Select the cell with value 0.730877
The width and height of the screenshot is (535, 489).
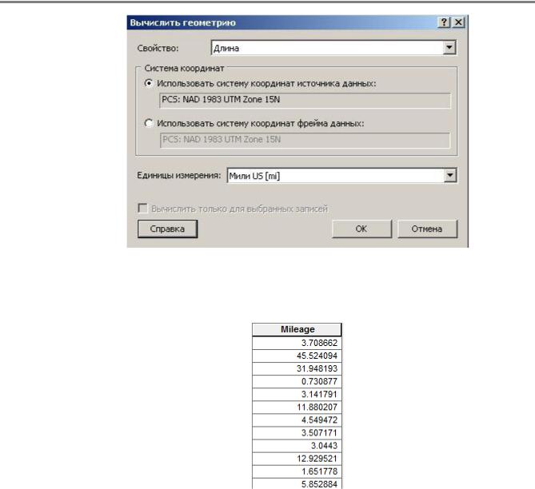pyautogui.click(x=297, y=381)
